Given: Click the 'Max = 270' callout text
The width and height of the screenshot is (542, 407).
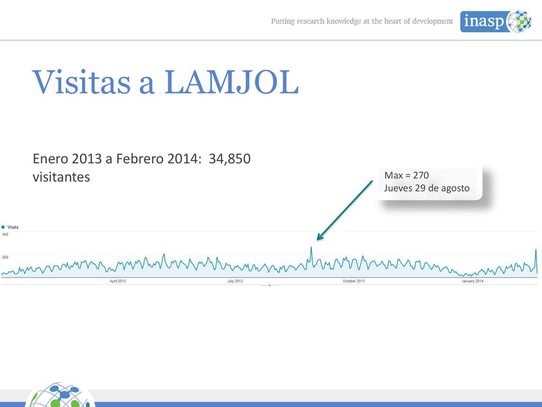Looking at the screenshot, I should pyautogui.click(x=406, y=175).
